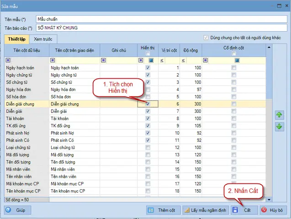Click the Độ rộng column header
Image resolution: width=291 pixels, height=219 pixels.
click(190, 50)
